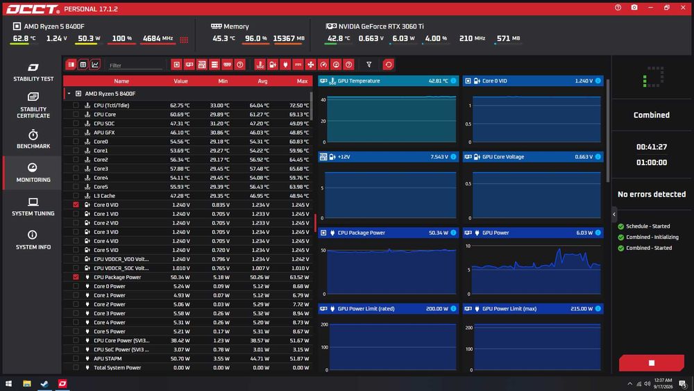Take a screenshot with the camera icon
The width and height of the screenshot is (694, 391).
pyautogui.click(x=634, y=8)
